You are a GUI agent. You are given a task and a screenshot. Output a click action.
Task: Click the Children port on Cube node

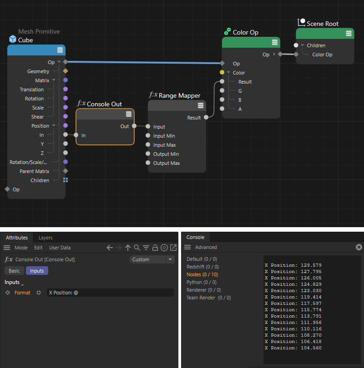tap(66, 180)
